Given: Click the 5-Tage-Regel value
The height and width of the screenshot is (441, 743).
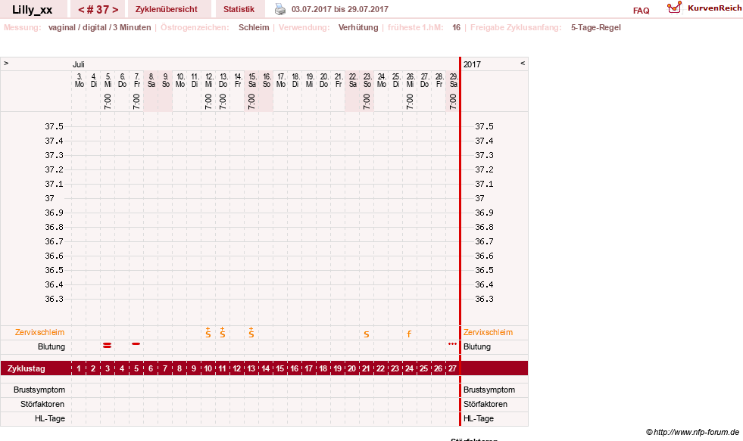Looking at the screenshot, I should pyautogui.click(x=595, y=27).
